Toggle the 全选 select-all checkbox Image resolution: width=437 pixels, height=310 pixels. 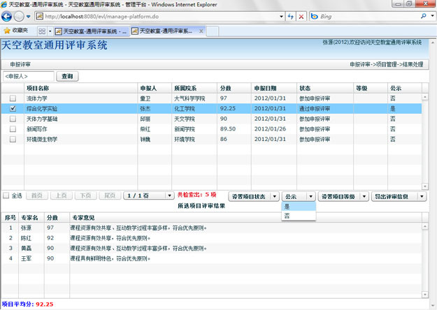[x=6, y=195]
